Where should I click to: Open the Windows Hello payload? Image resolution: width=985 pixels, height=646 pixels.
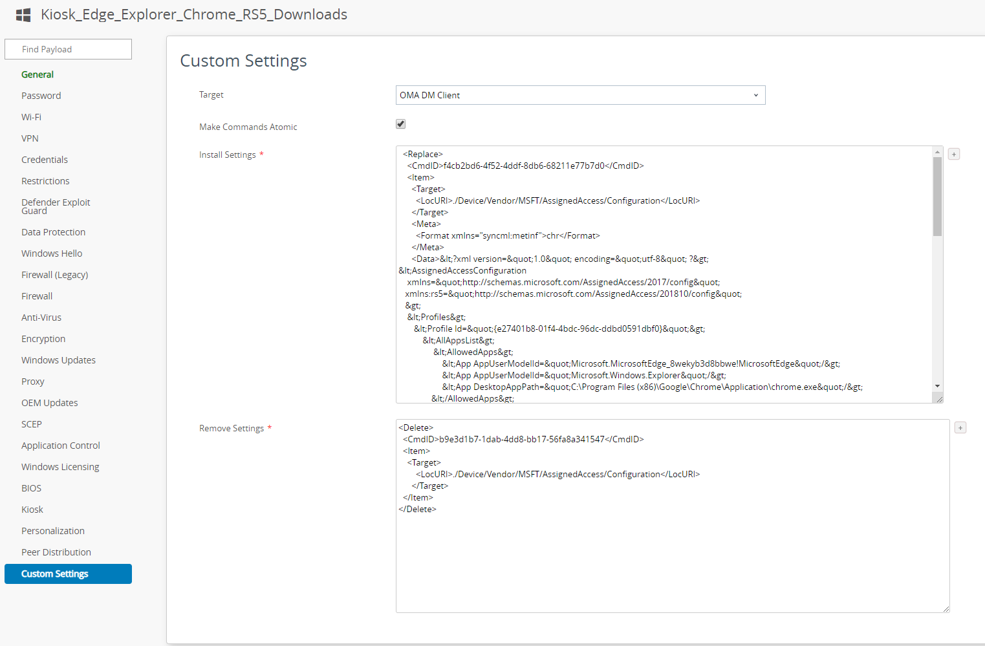coord(52,253)
